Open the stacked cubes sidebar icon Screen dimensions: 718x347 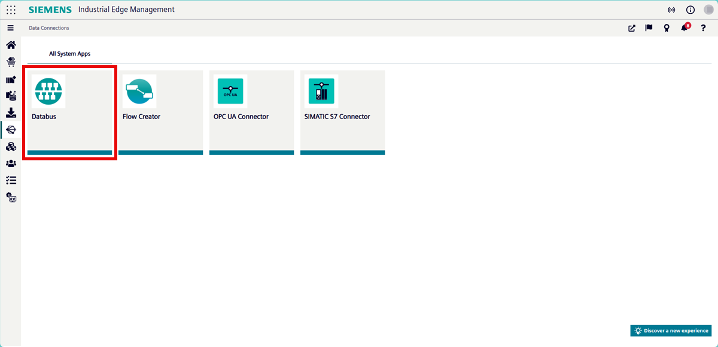pyautogui.click(x=11, y=147)
